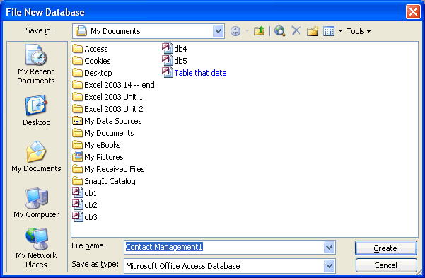Open the Views dropdown arrow
The image size is (425, 278).
(340, 31)
